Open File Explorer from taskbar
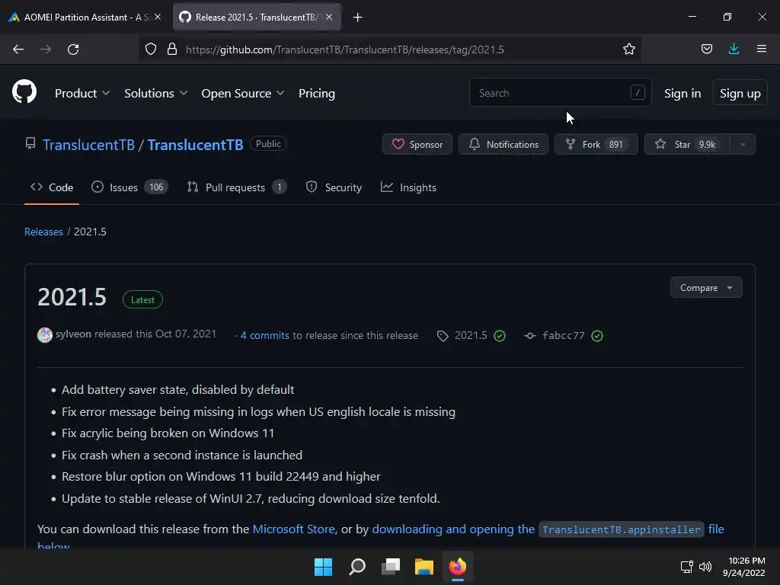 pyautogui.click(x=424, y=567)
